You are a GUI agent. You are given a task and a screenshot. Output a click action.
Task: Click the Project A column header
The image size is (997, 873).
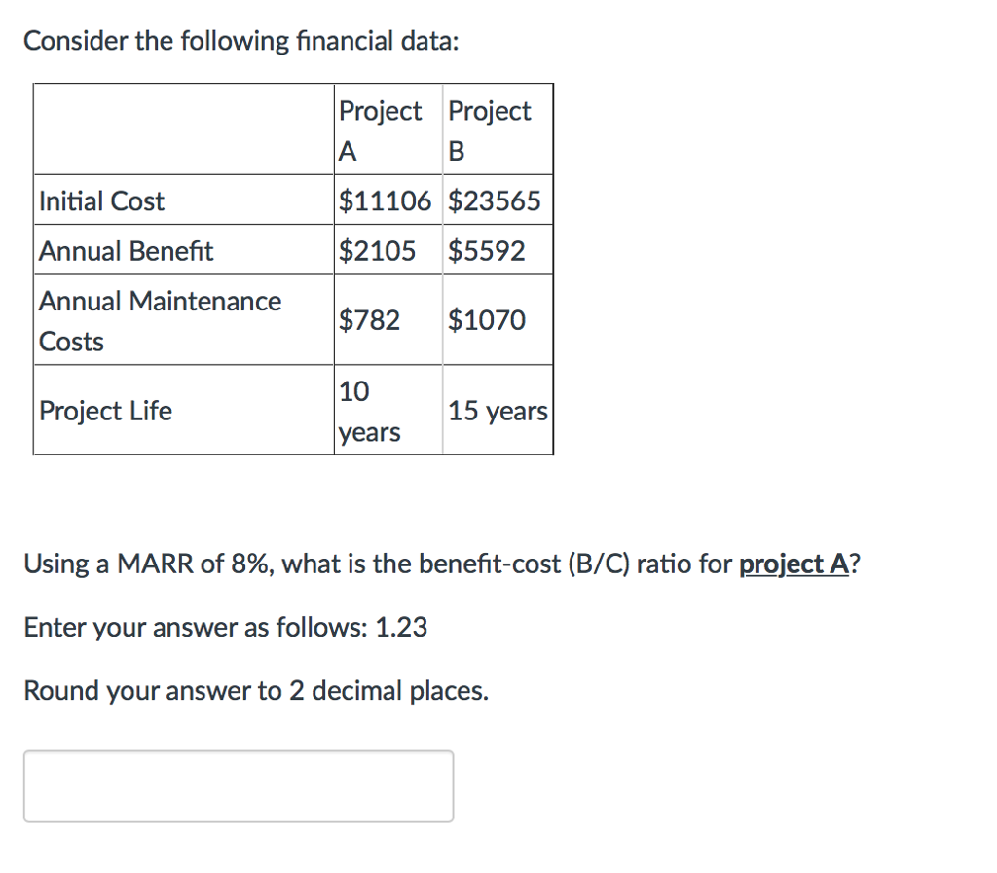382,128
